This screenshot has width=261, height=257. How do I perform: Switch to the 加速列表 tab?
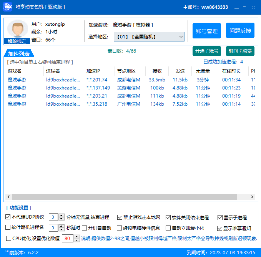click(18, 53)
